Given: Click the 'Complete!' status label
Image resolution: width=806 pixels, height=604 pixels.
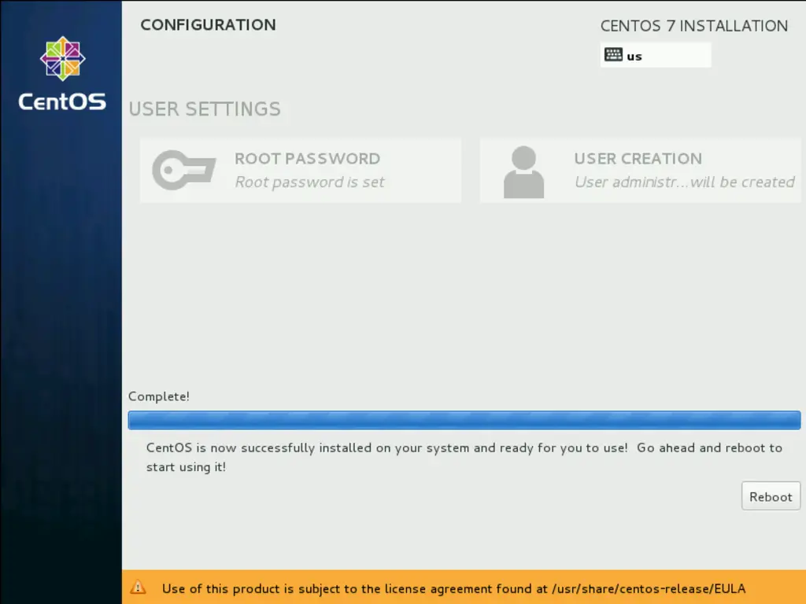Looking at the screenshot, I should (x=159, y=396).
